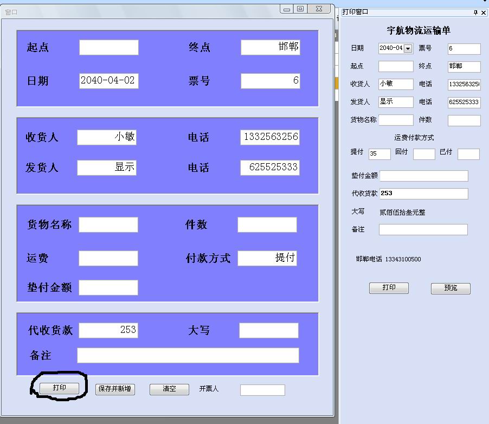Focus 起点 field in print panel
The height and width of the screenshot is (424, 489).
coord(396,67)
